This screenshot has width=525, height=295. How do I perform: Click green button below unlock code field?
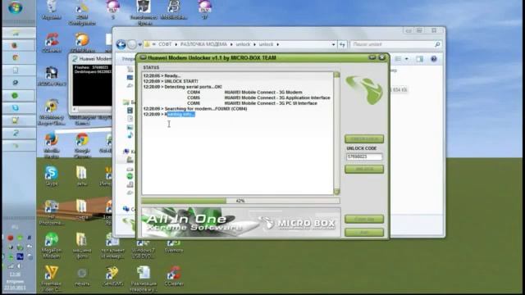click(364, 170)
